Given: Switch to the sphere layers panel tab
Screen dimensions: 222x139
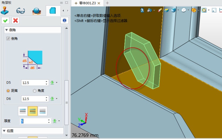Looking at the screenshot, I should [x=37, y=11].
